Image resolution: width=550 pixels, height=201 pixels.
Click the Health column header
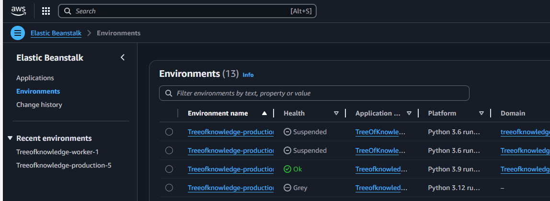click(294, 113)
